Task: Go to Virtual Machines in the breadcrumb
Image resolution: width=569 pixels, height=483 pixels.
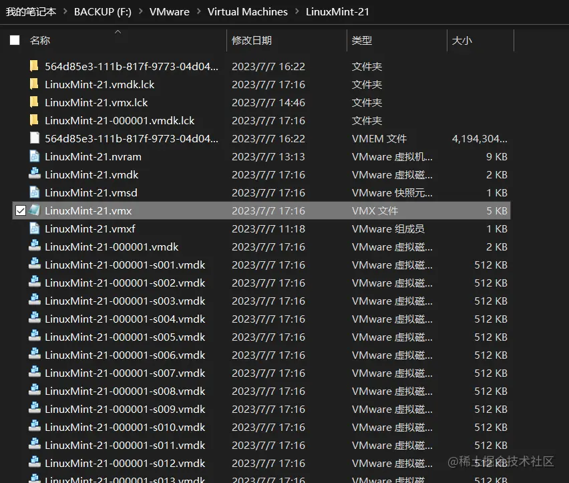Action: click(248, 11)
